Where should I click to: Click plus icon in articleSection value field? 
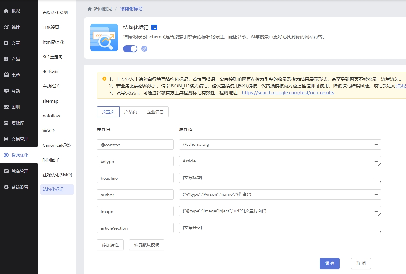376,228
